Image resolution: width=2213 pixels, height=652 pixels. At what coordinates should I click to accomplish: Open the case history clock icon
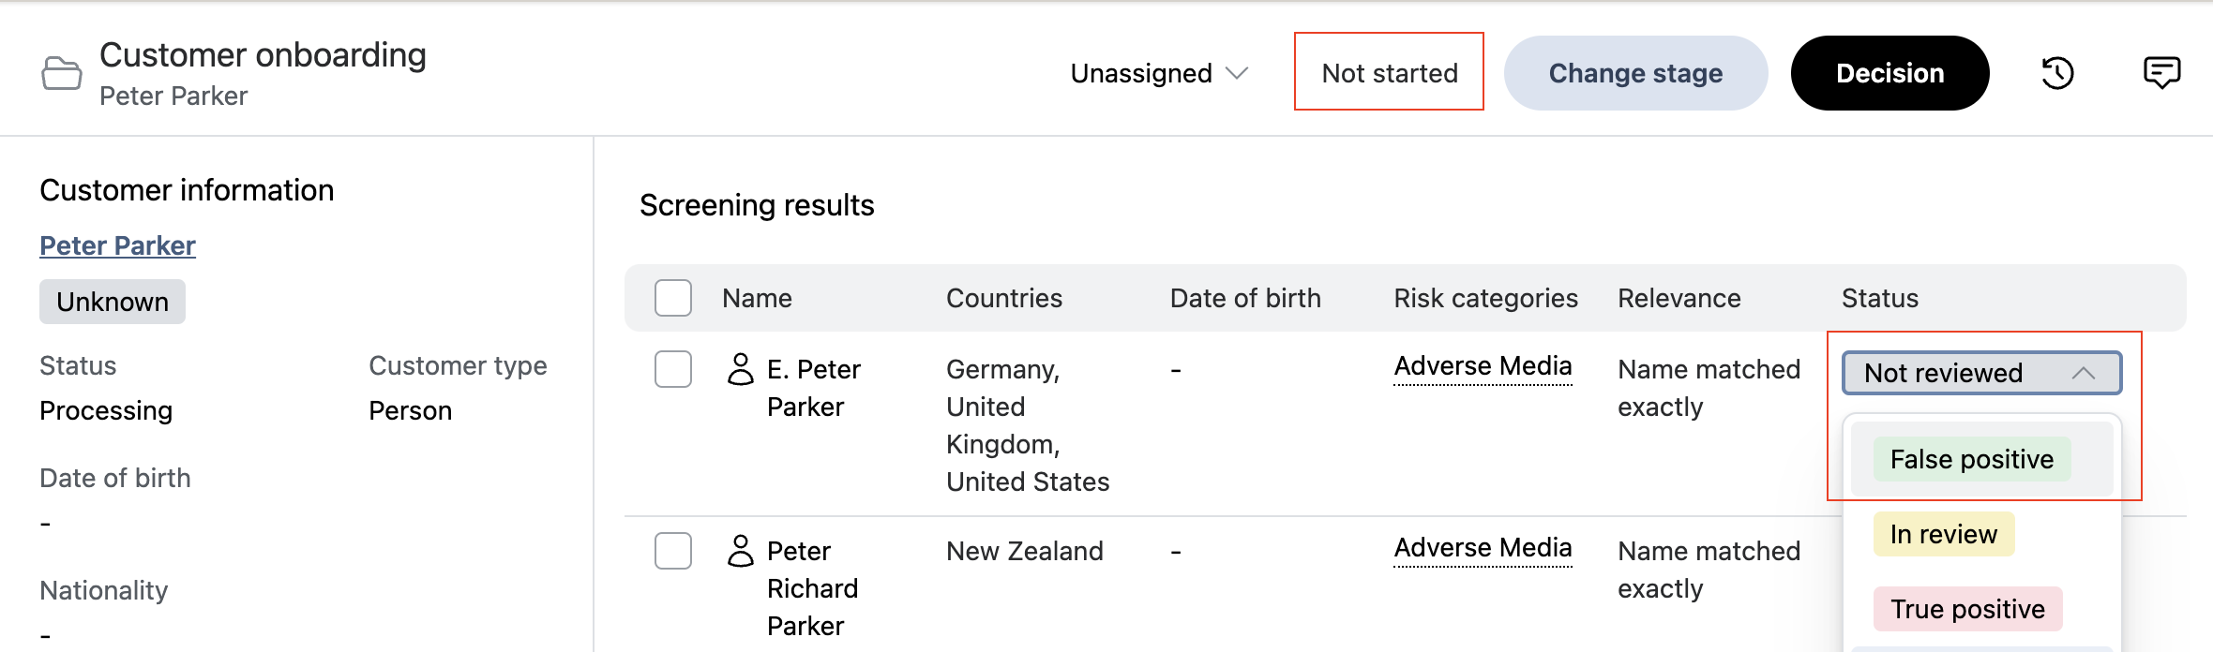[2057, 73]
